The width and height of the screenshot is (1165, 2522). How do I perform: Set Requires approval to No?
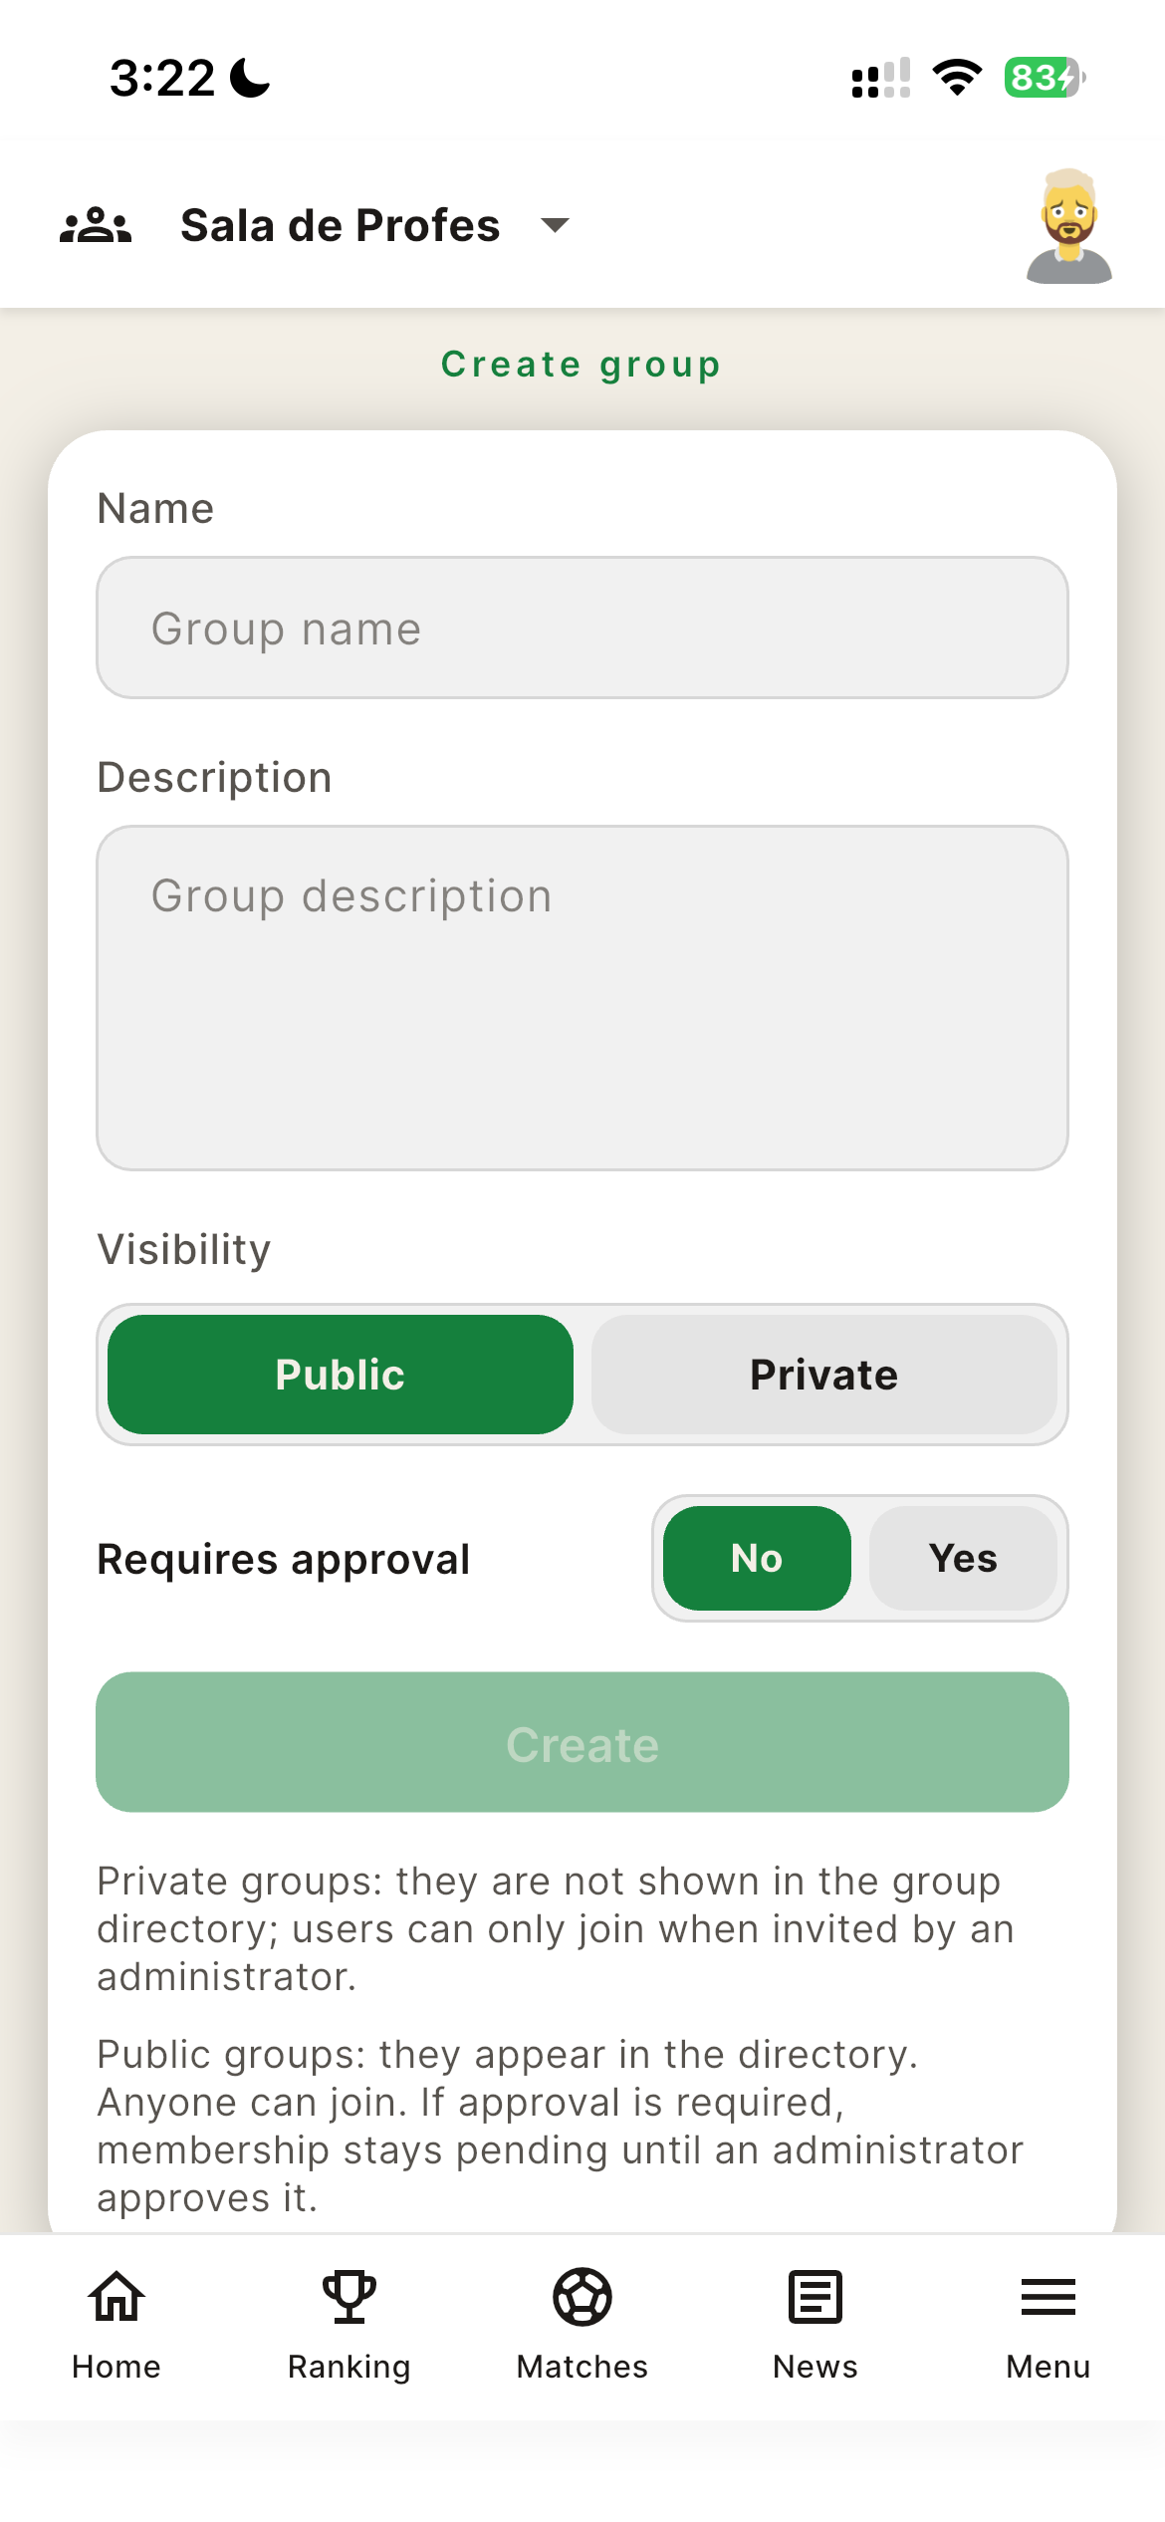pos(757,1558)
